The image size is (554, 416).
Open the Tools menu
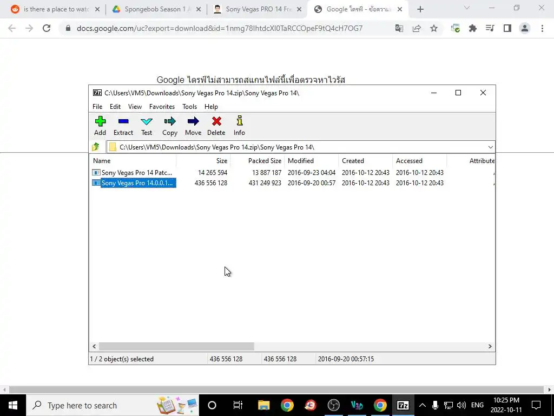(x=190, y=107)
